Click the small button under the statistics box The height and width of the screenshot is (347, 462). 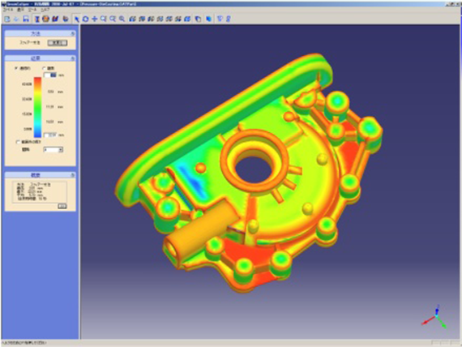tap(62, 206)
